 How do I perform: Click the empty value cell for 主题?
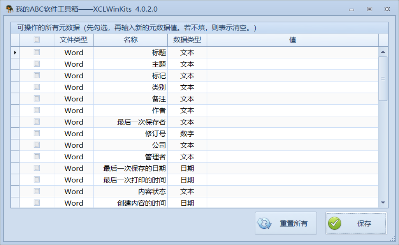(292, 64)
